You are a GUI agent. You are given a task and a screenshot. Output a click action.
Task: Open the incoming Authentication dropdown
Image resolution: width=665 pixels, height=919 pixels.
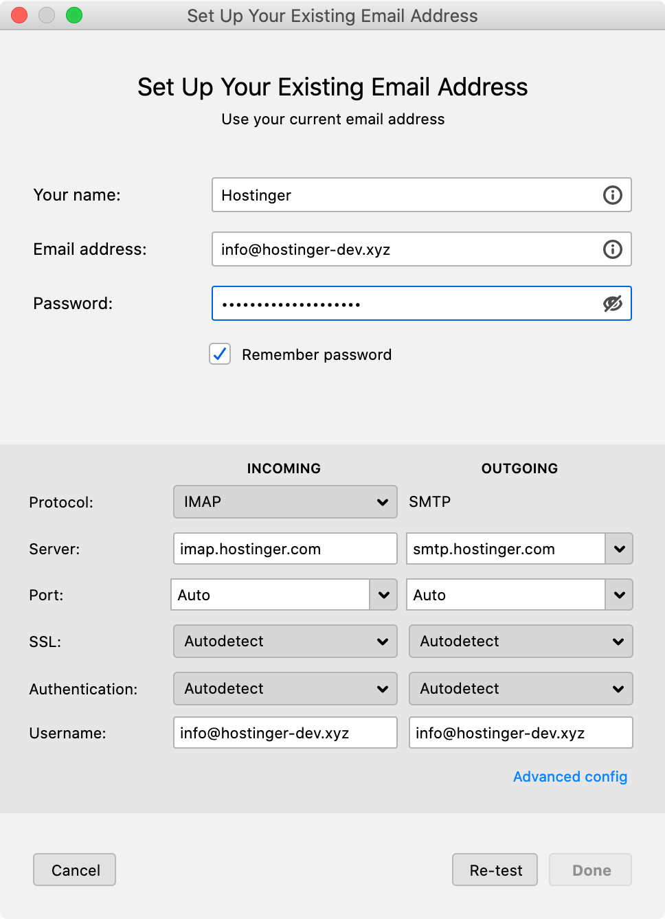pos(285,689)
